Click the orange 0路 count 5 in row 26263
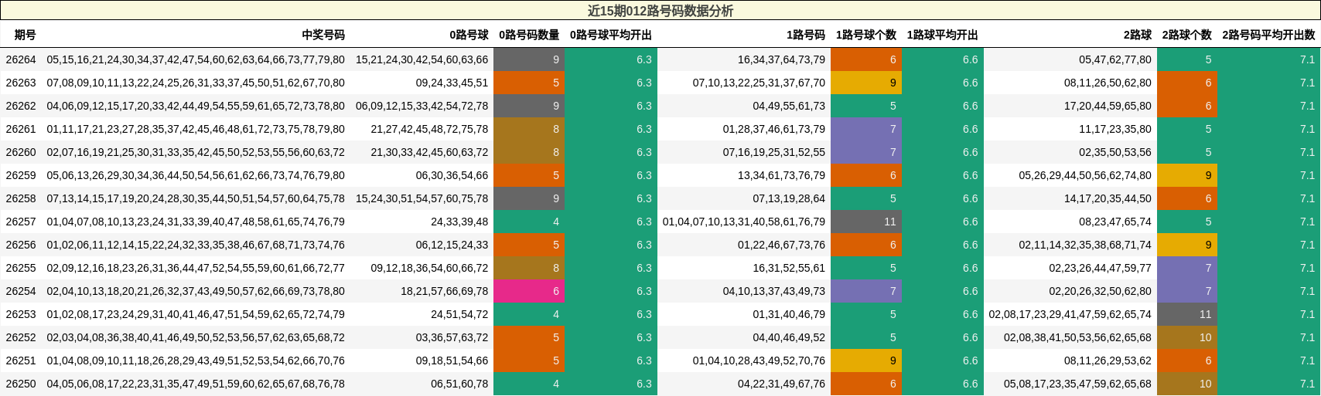The height and width of the screenshot is (396, 1321). pos(529,83)
